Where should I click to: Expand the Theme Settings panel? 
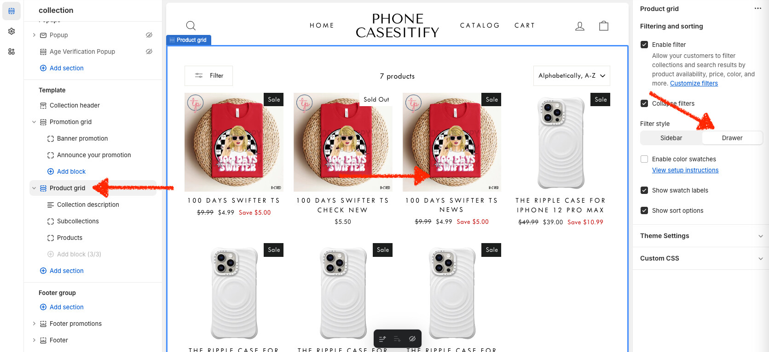click(x=701, y=236)
